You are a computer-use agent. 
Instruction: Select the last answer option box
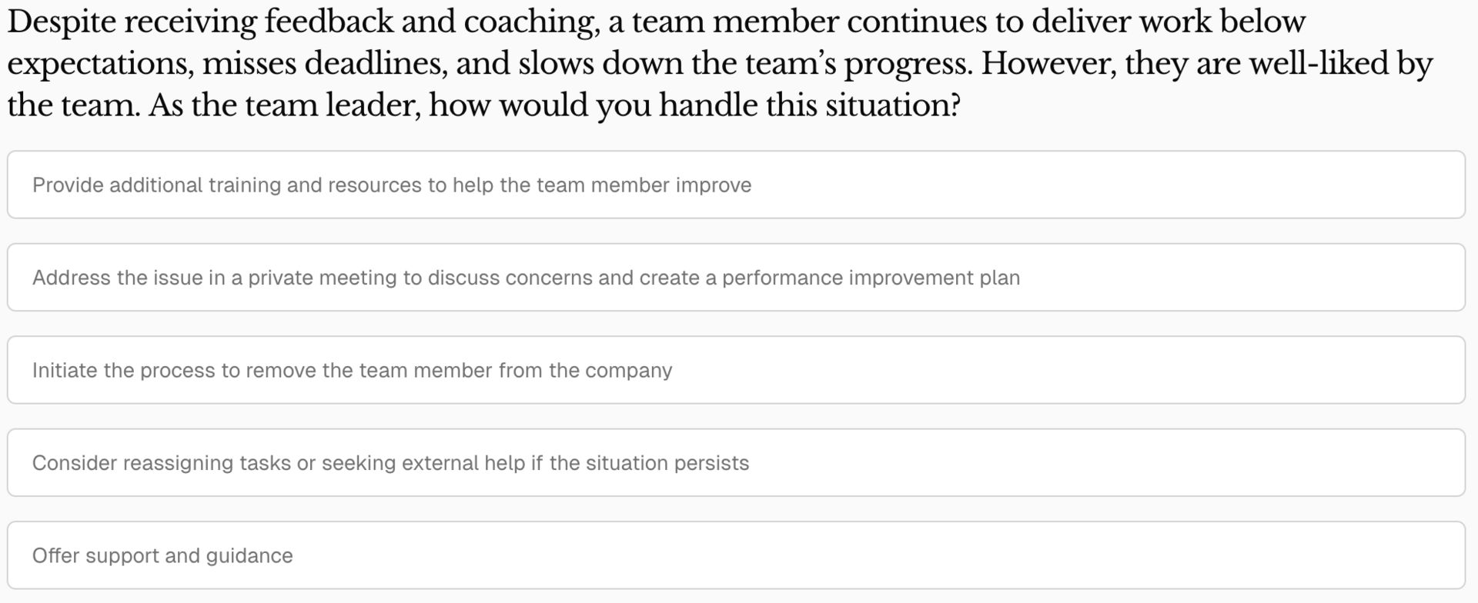[x=736, y=556]
